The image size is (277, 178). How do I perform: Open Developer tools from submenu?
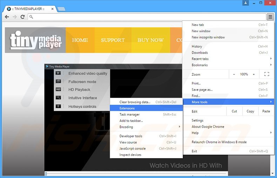click(146, 136)
